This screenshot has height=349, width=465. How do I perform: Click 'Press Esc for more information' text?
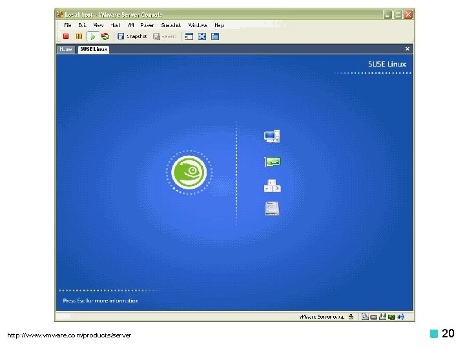[x=101, y=301]
